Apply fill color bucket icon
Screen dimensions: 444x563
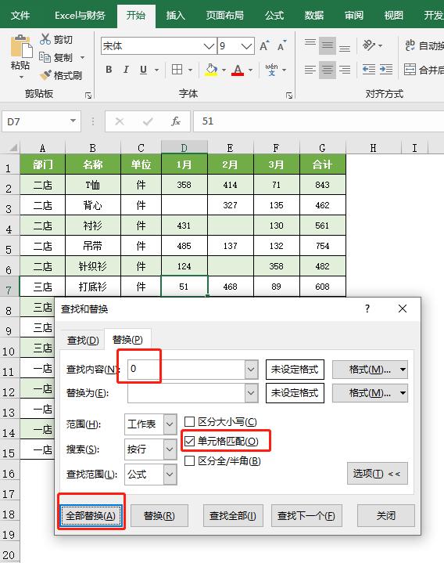(211, 69)
